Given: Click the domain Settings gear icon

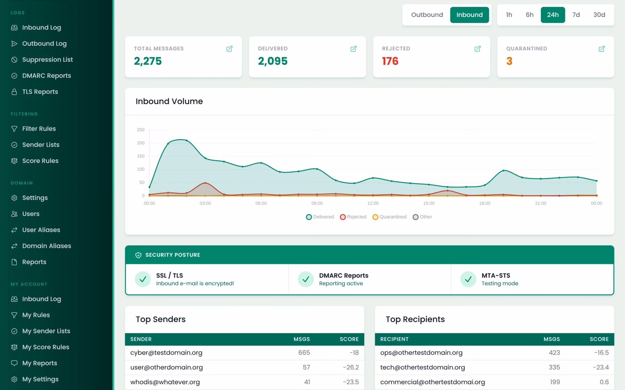Looking at the screenshot, I should (x=14, y=198).
